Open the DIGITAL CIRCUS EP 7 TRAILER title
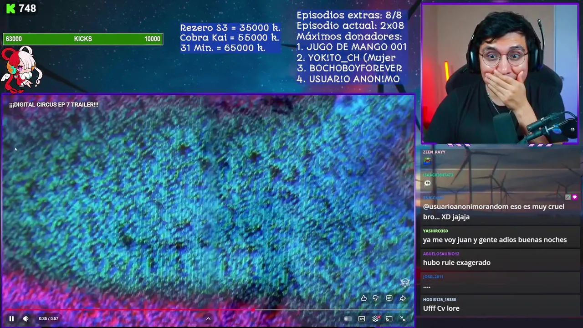583x328 pixels. click(x=54, y=105)
